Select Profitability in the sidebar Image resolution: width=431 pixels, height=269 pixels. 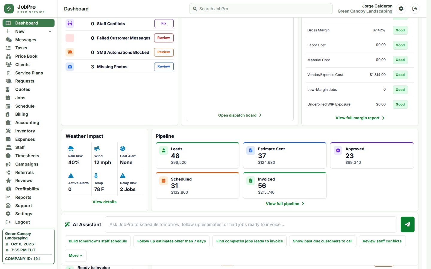click(28, 189)
